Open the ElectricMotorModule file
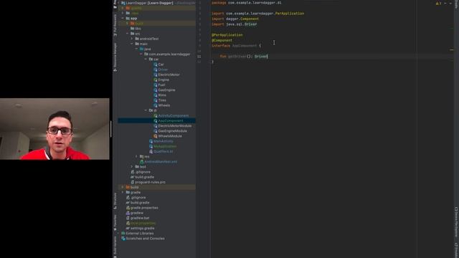This screenshot has height=258, width=459. [x=172, y=126]
